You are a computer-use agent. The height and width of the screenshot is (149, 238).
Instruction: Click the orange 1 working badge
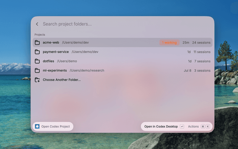tap(170, 42)
